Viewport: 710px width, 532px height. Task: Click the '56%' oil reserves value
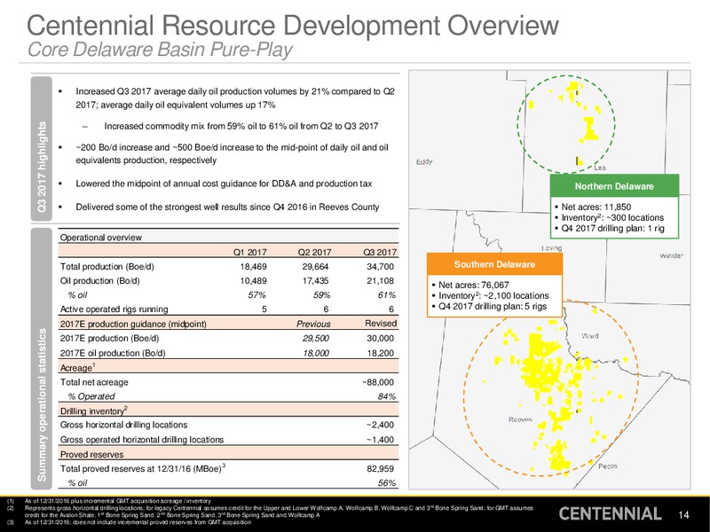point(387,483)
